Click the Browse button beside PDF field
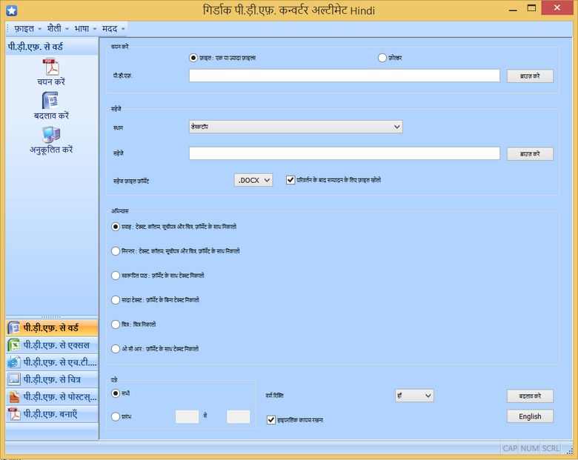578x460 pixels. (530, 76)
